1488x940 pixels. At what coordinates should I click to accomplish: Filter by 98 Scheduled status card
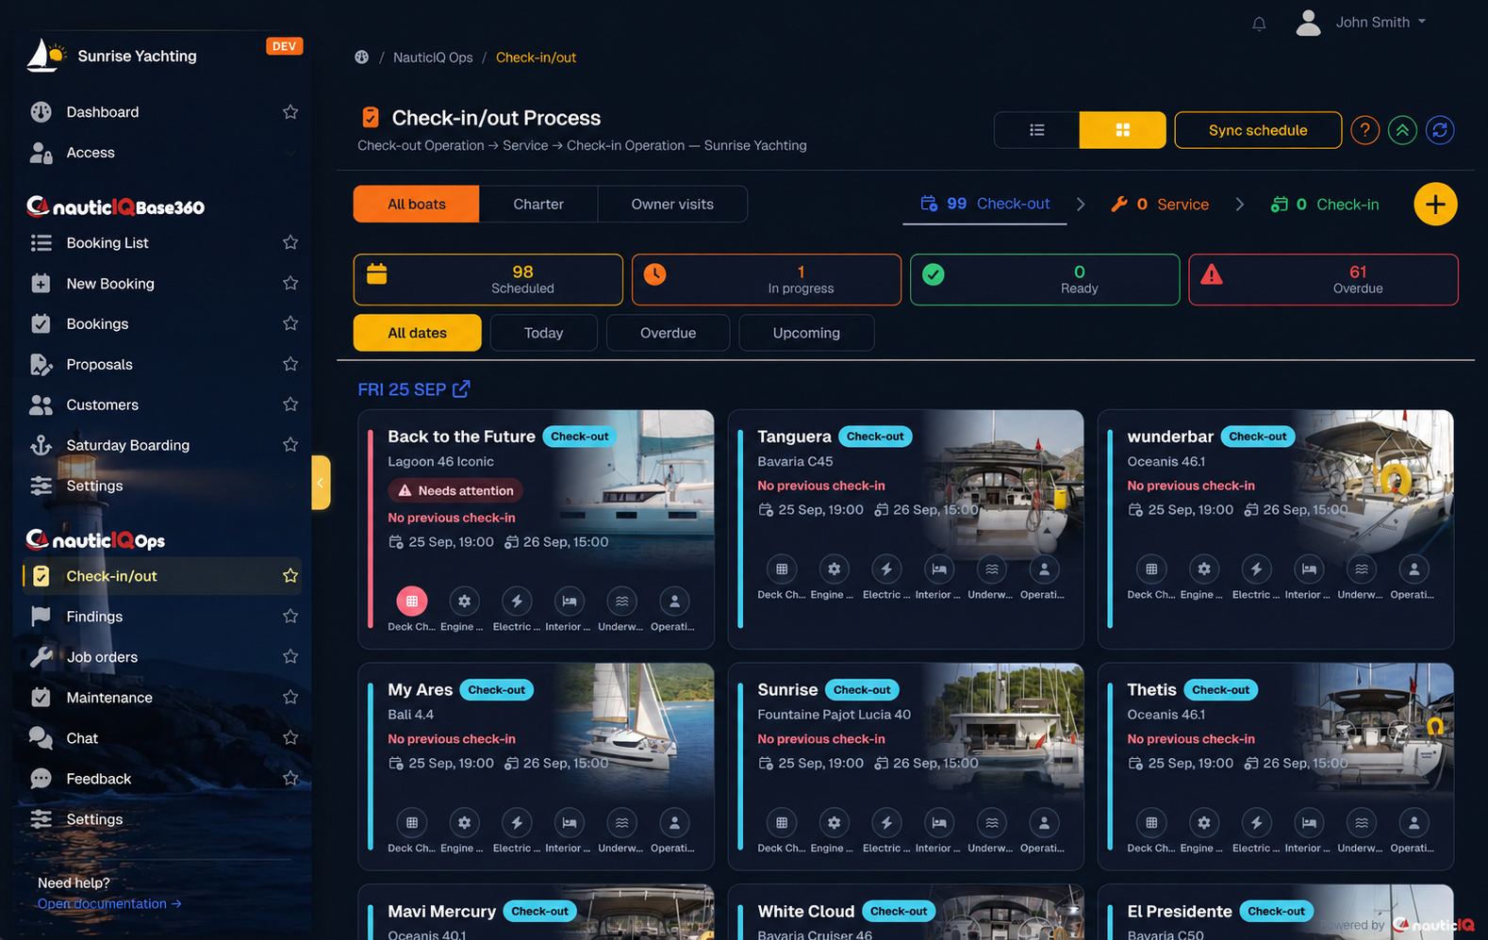click(x=488, y=280)
